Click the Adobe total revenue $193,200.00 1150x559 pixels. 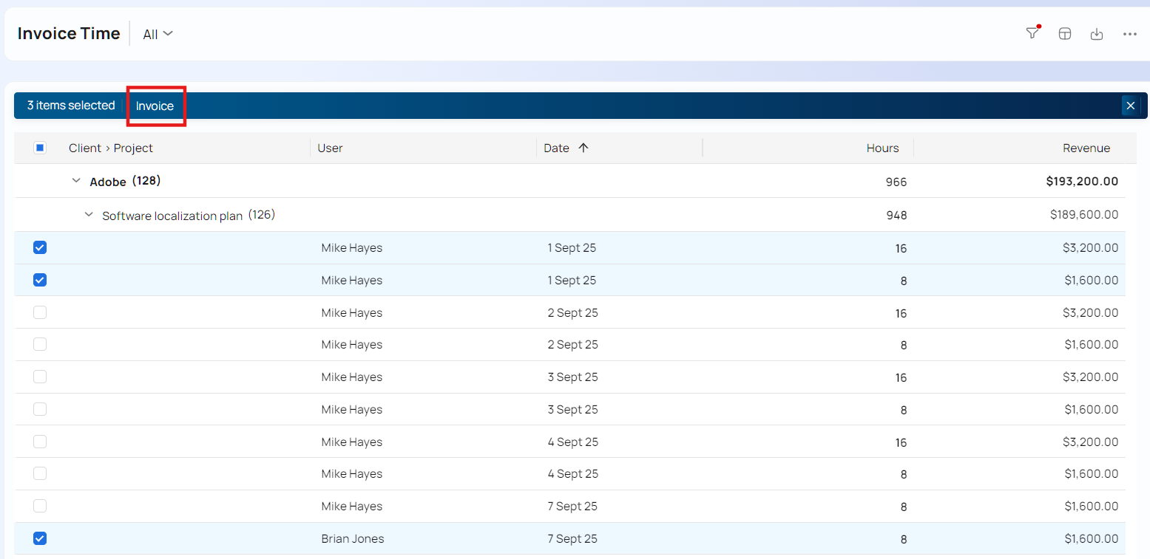pos(1081,181)
